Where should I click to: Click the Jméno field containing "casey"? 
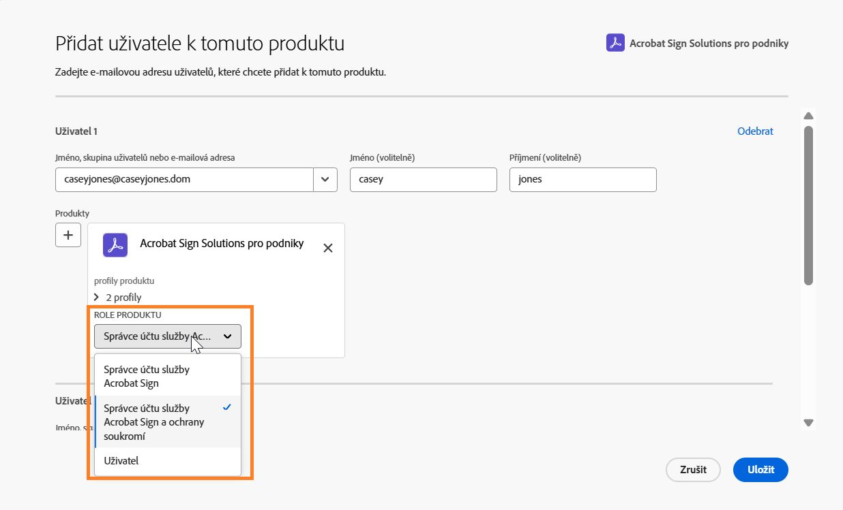[423, 179]
